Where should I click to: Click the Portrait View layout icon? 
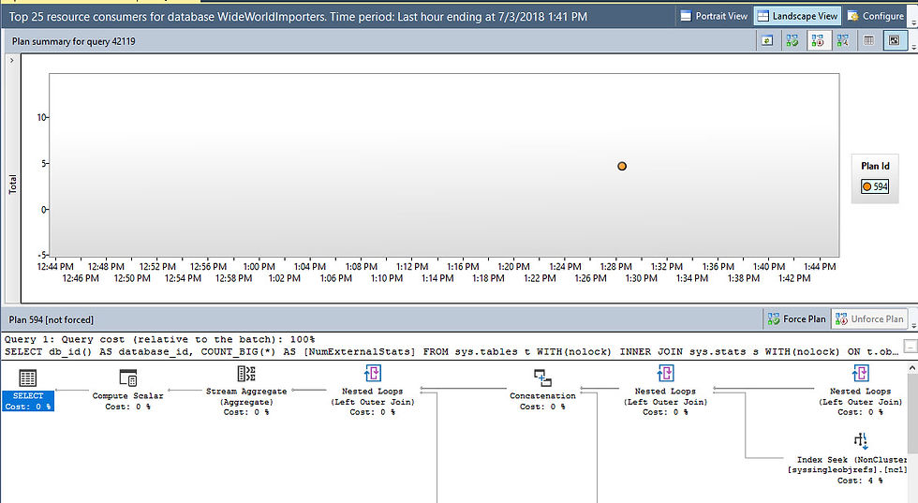pos(686,17)
